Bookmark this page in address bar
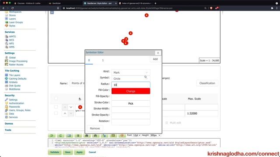This screenshot has height=157, width=280. pos(58,8)
